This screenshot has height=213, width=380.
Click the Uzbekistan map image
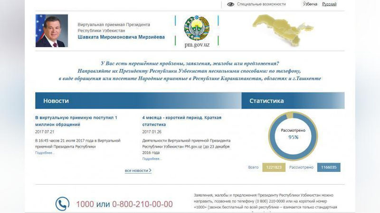[283, 30]
